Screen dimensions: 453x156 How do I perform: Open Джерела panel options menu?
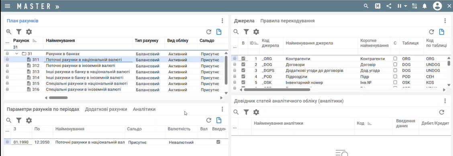445,21
